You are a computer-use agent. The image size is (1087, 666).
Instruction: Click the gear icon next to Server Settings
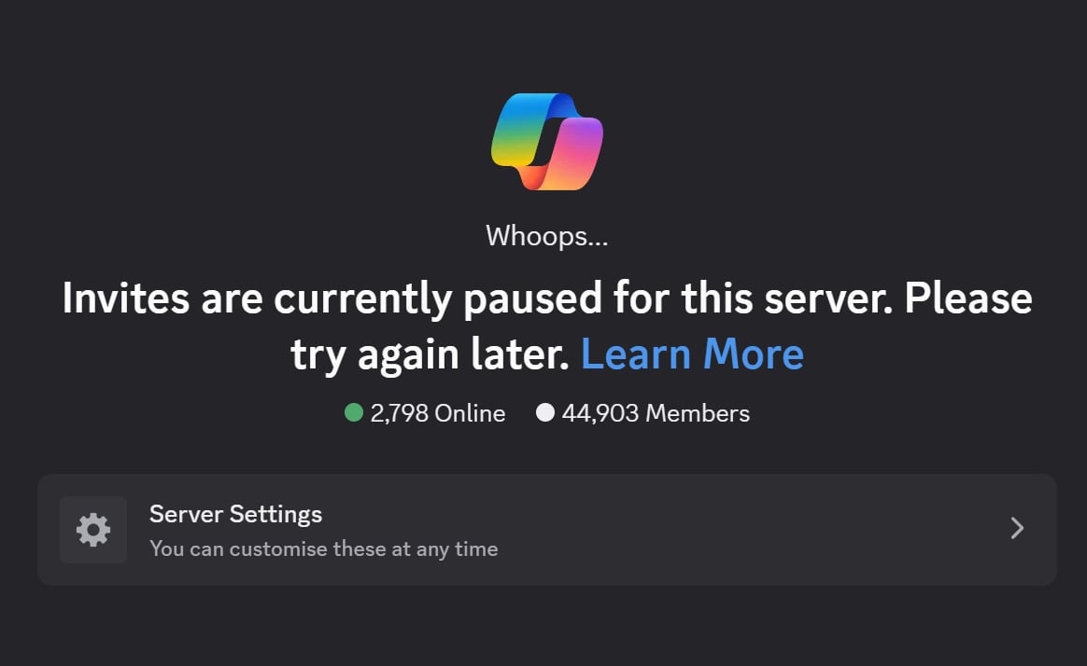click(x=92, y=529)
